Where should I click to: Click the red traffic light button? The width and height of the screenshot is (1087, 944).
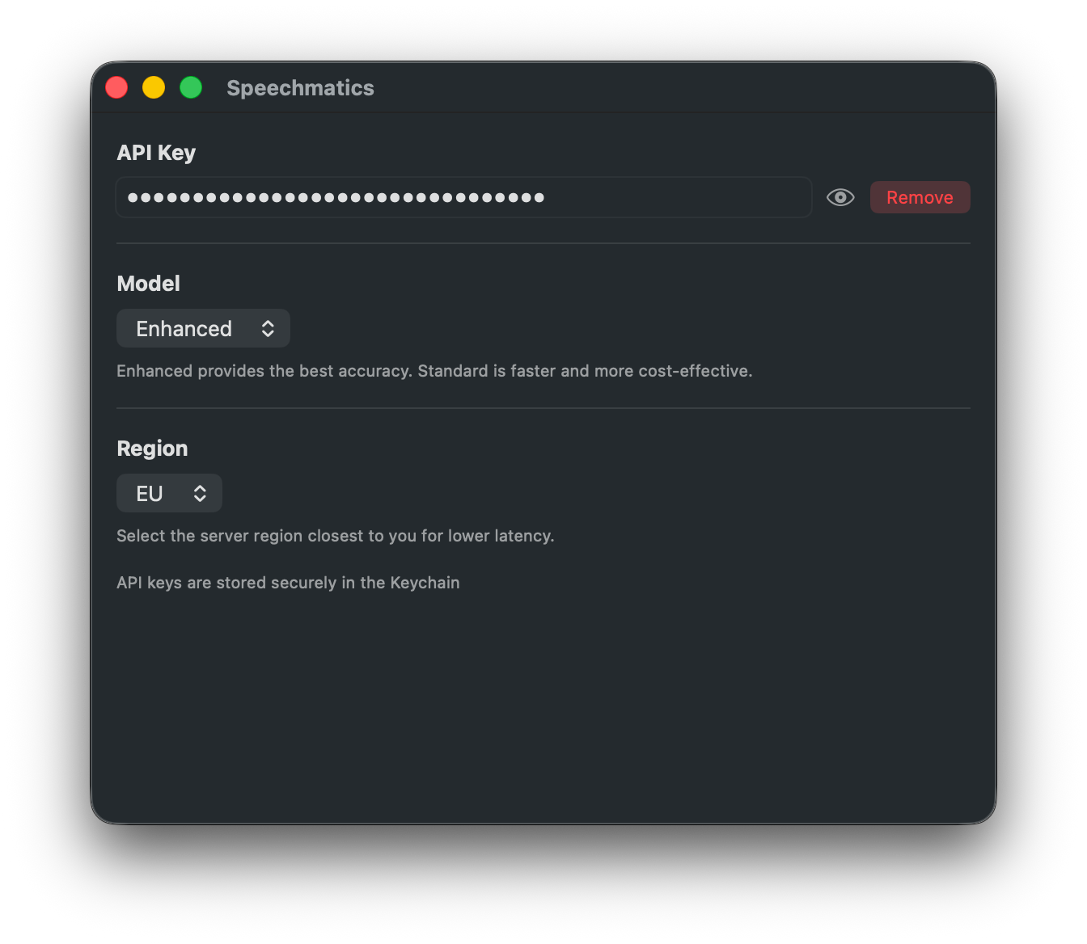click(116, 87)
